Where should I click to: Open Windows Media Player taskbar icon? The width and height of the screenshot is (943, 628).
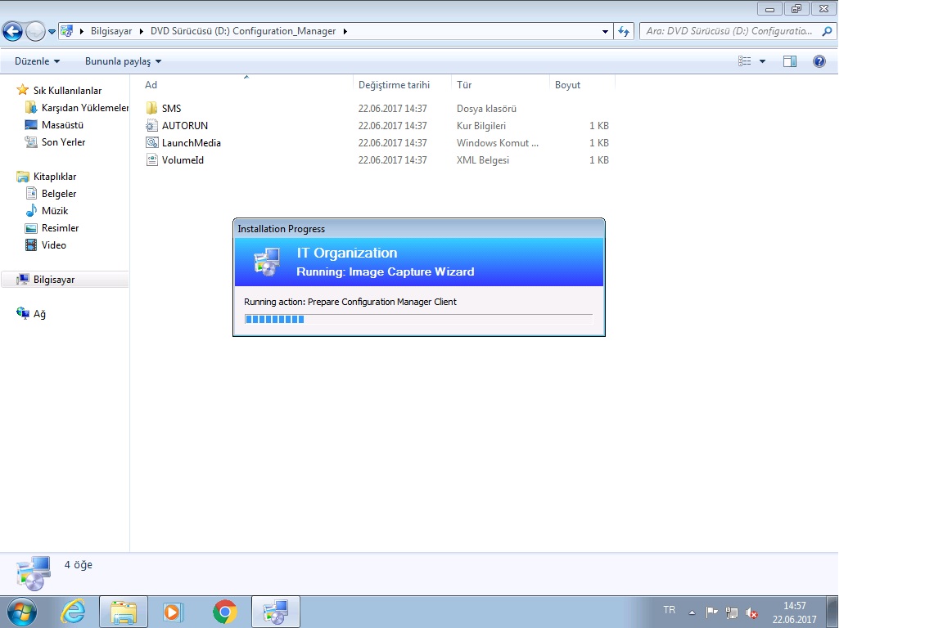point(174,611)
